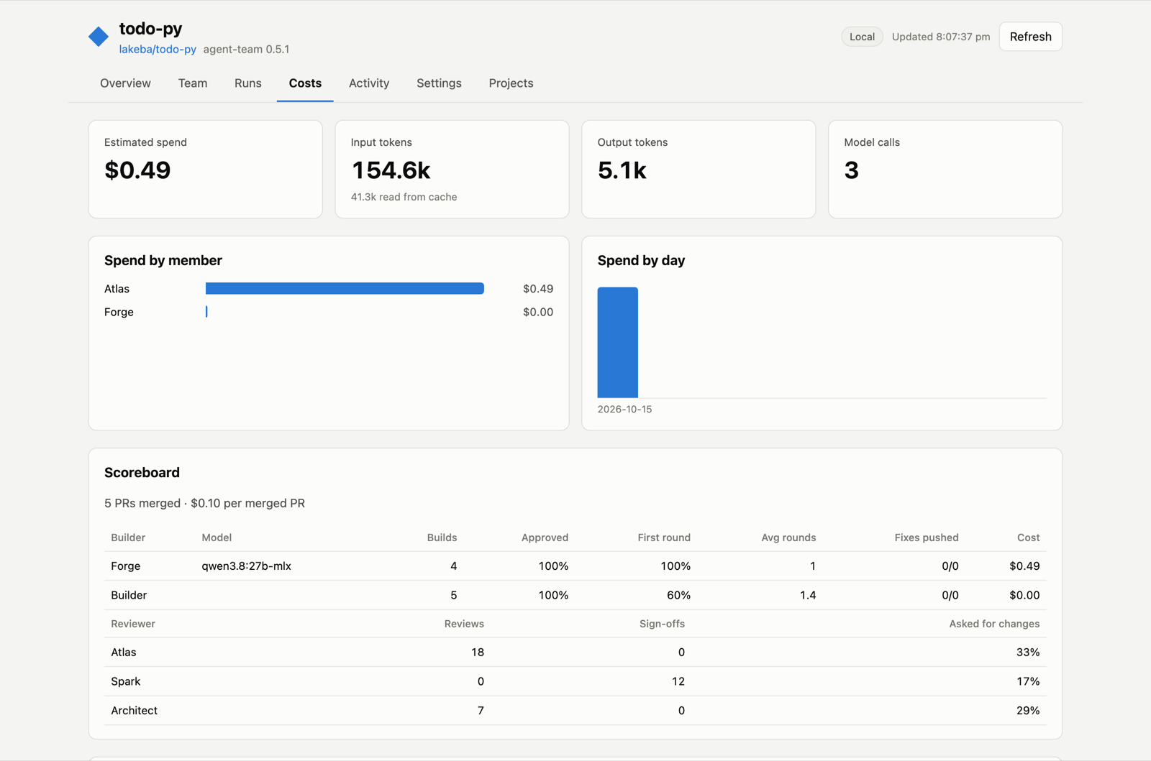Click the 2026-10-15 date label
Viewport: 1151px width, 761px height.
pyautogui.click(x=624, y=409)
